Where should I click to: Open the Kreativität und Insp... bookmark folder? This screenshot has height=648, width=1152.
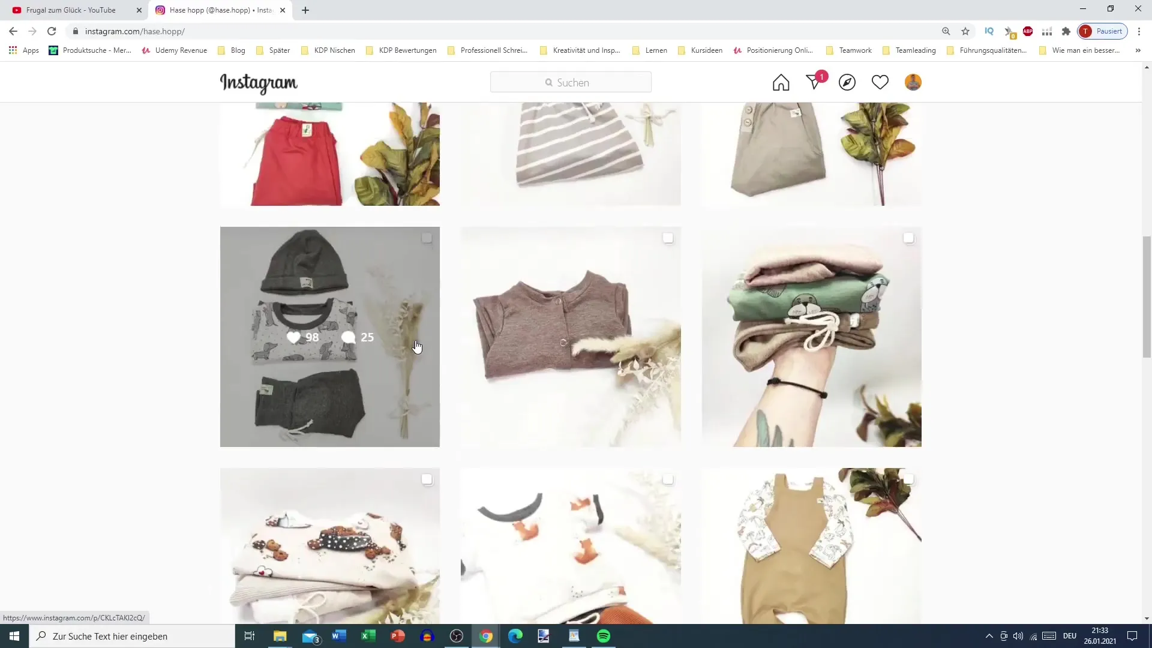point(580,50)
